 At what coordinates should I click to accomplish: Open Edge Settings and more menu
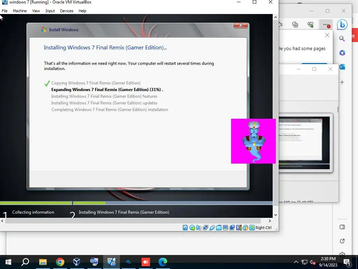tap(326, 25)
